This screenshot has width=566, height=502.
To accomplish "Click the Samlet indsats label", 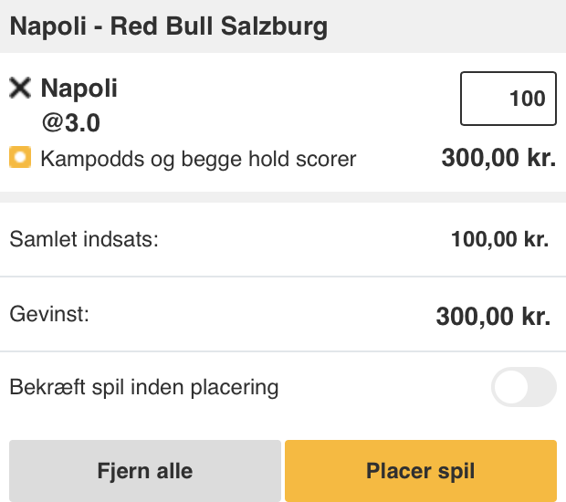I will point(84,239).
